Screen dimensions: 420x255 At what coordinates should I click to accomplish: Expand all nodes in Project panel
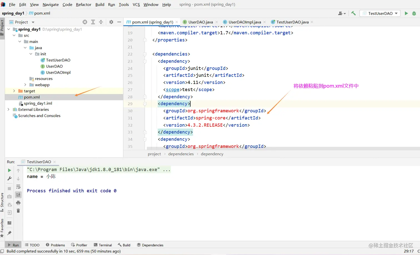(93, 22)
